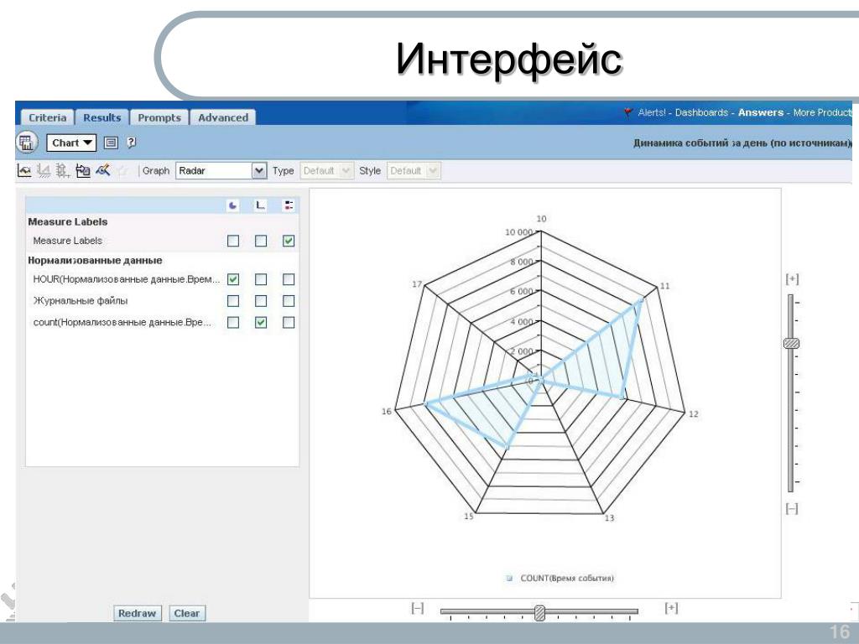Open the Prompts tab
The image size is (859, 644).
159,117
